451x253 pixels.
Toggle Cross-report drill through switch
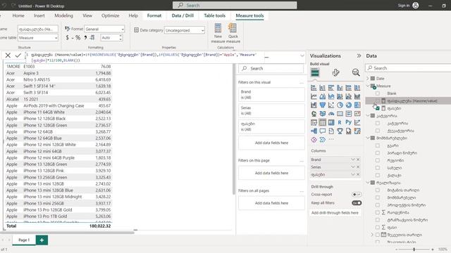357,195
